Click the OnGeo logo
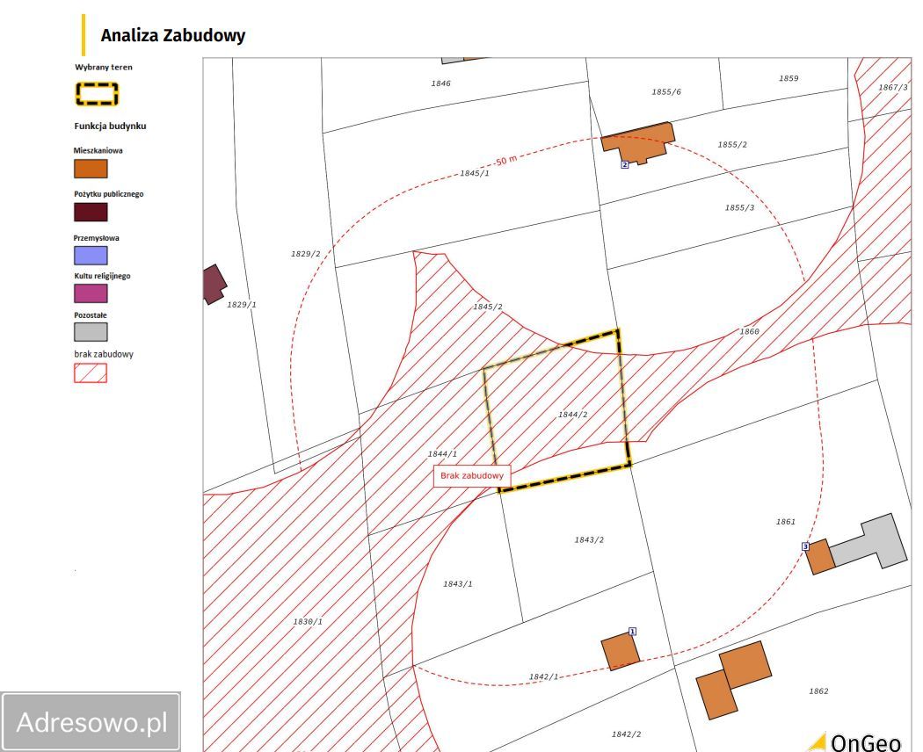The image size is (923, 752). [854, 742]
